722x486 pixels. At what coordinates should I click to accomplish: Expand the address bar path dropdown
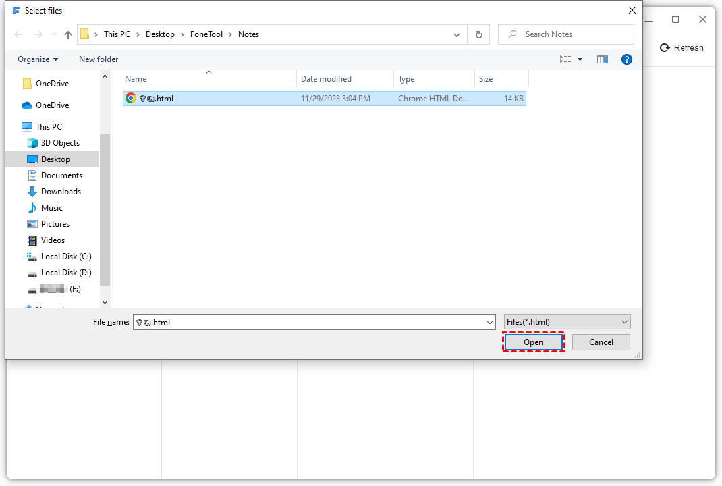tap(457, 34)
